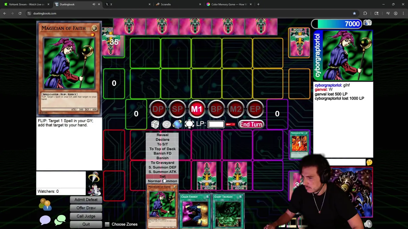Focus the LP amount input field
Viewport: 408px width, 229px height.
pos(216,124)
